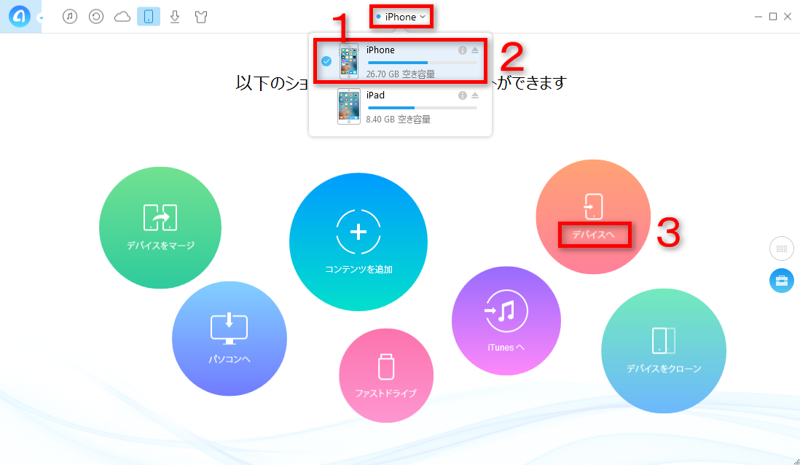
Task: Click the iPhone thumbnail in device list
Action: [x=349, y=61]
